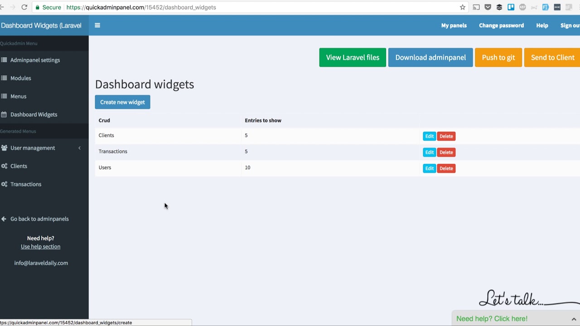Edit the Transactions widget

point(429,152)
